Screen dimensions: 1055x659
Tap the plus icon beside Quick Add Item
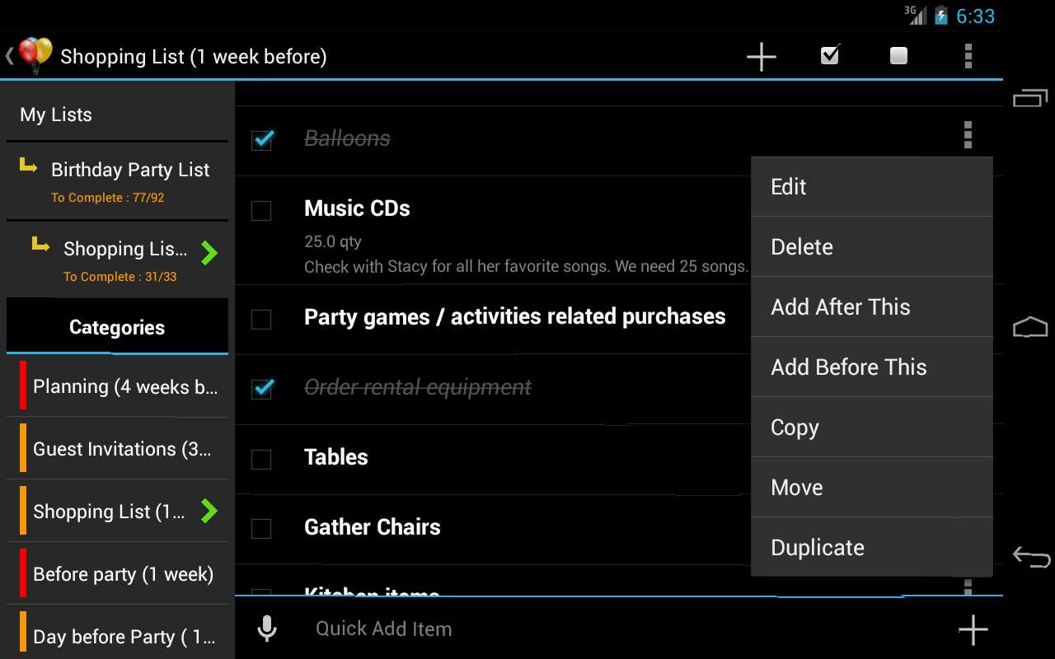click(x=973, y=629)
